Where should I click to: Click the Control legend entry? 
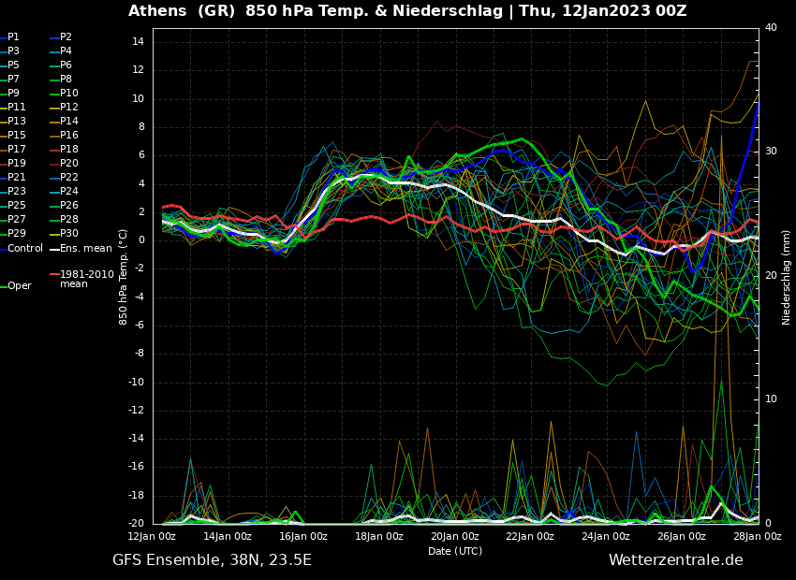coord(25,248)
